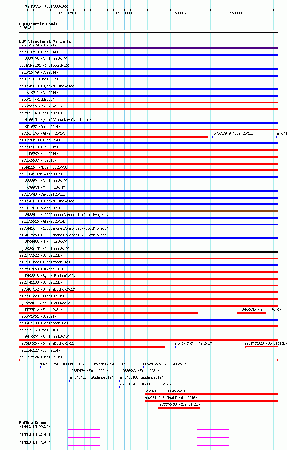287x450 pixels.
Task: Click the red nsv5576056 (Ebert2021) variant bar
Action: (x=179, y=408)
